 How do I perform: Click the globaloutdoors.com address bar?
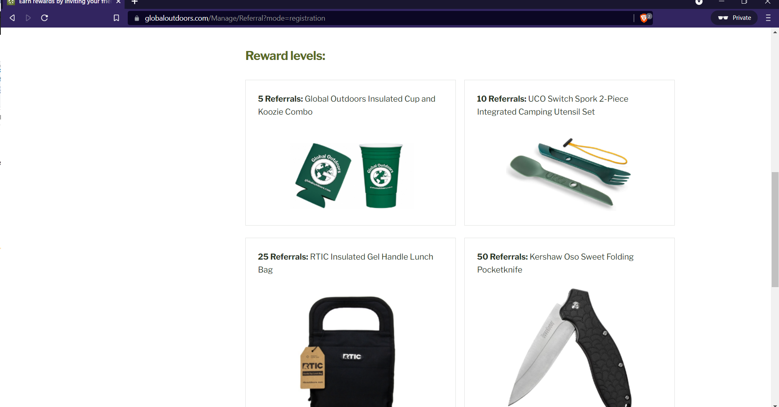[381, 18]
